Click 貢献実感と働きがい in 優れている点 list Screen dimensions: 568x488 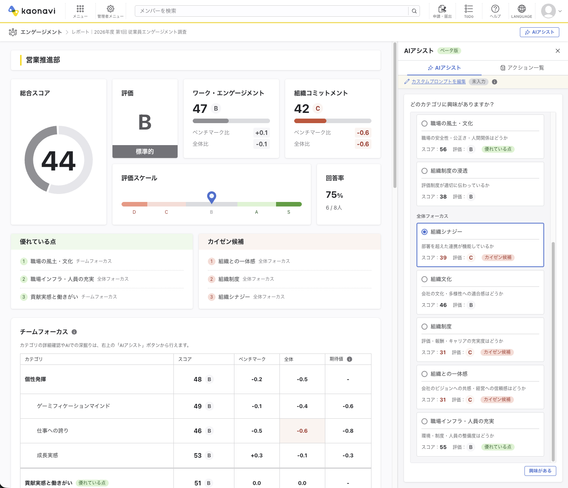(54, 297)
